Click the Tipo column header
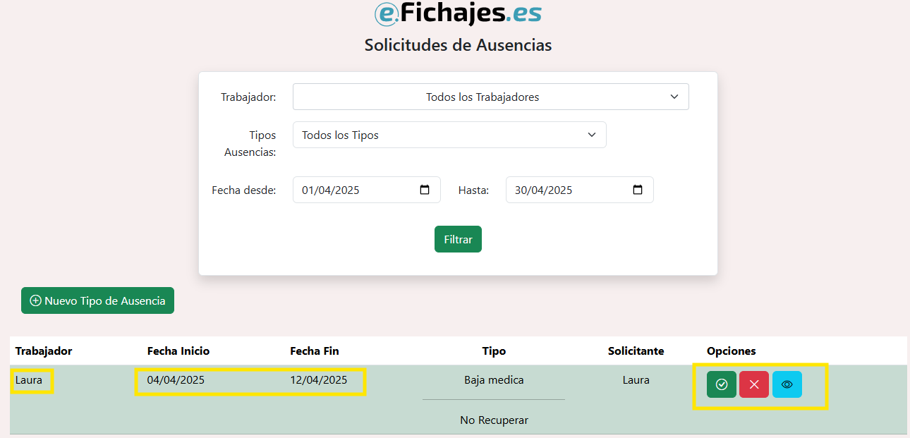The height and width of the screenshot is (438, 910). click(x=494, y=351)
